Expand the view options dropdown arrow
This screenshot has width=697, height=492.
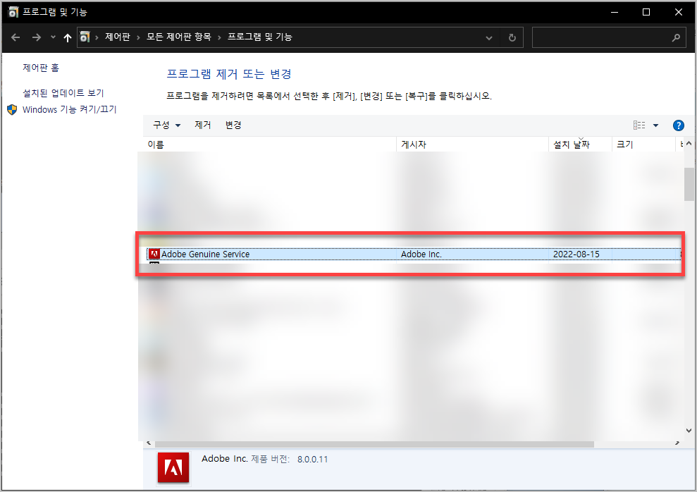pos(655,125)
